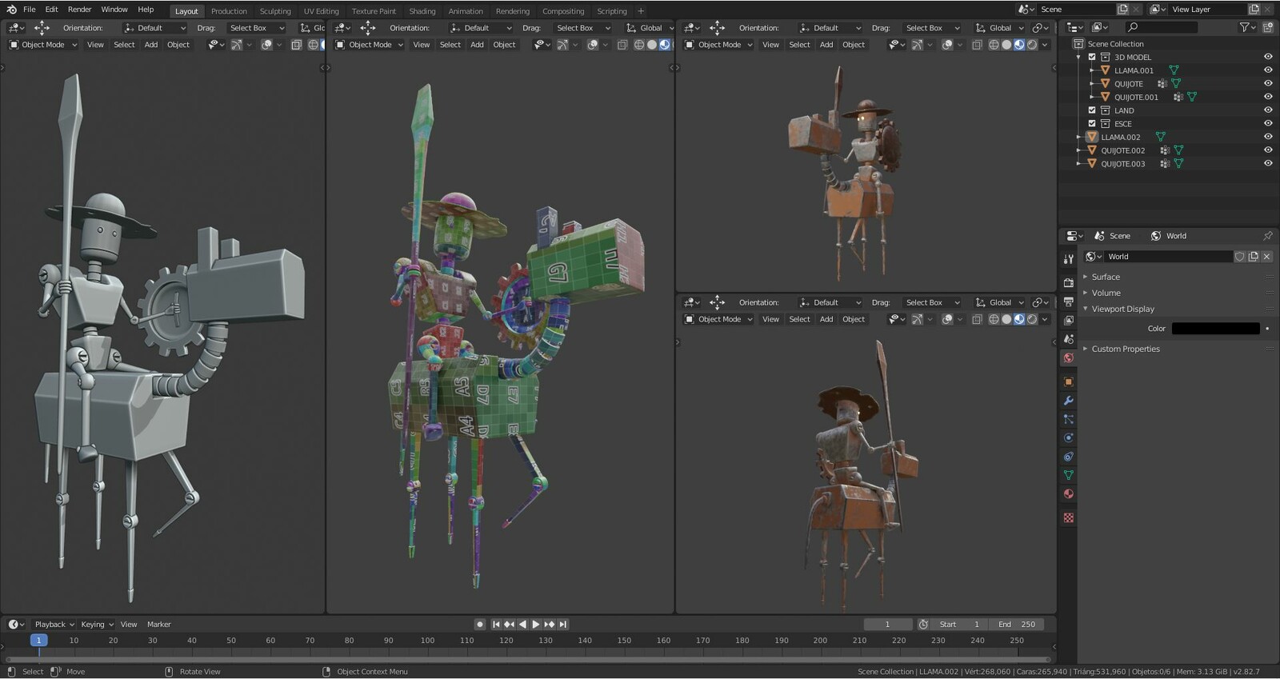Click the auto keying record button
The image size is (1280, 679).
(480, 625)
